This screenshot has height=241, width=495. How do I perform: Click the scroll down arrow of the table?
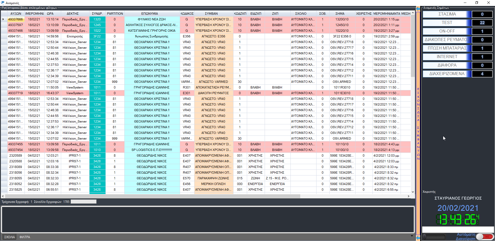point(413,192)
